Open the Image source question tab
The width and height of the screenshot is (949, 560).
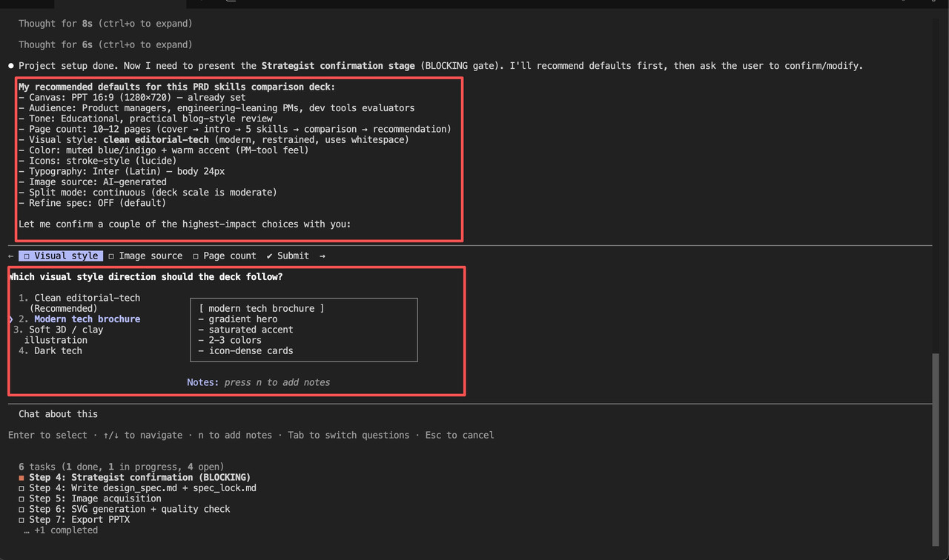pos(145,256)
